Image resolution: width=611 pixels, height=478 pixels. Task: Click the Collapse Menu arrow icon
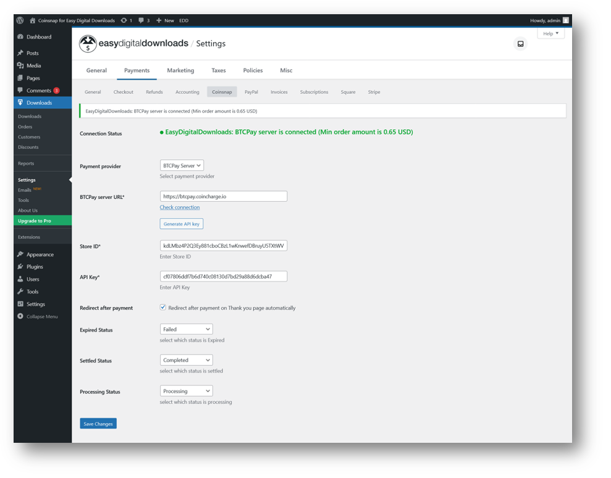[x=20, y=316]
